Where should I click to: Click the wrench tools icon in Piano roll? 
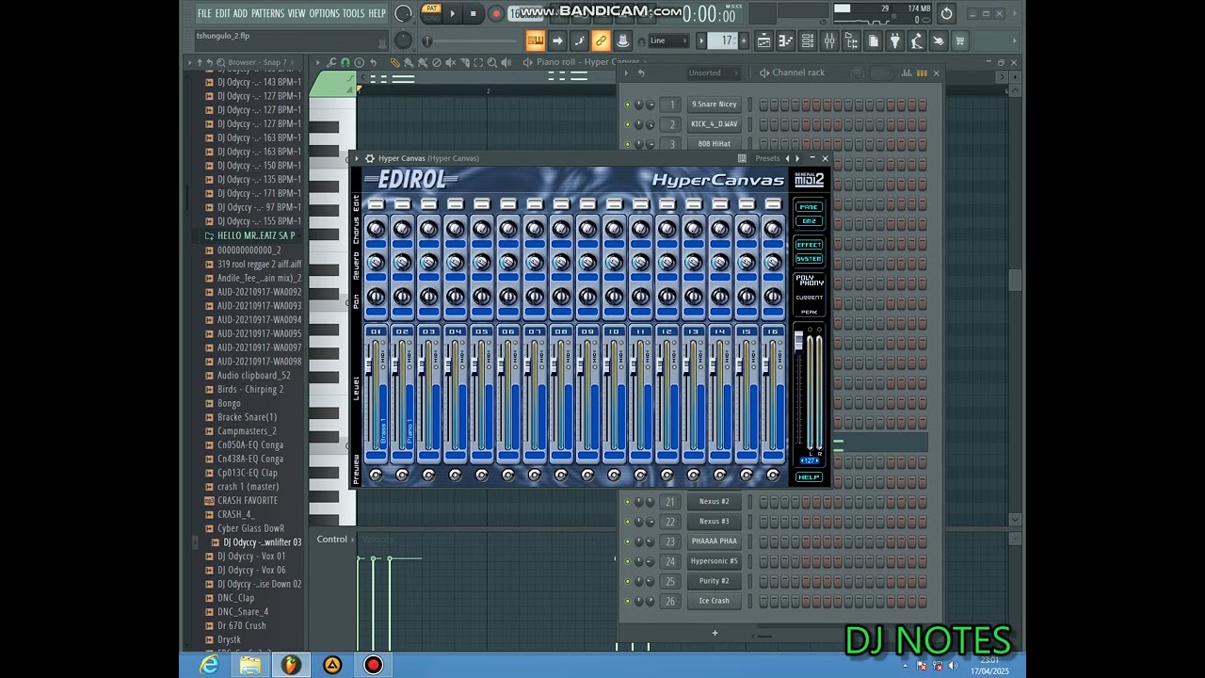pos(331,62)
